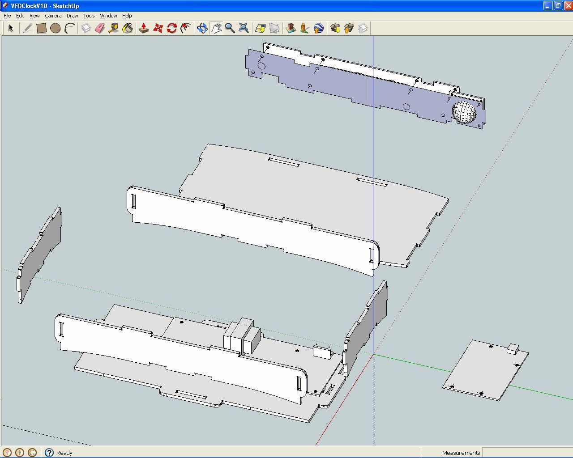Select the Paint Bucket tool
This screenshot has width=573, height=458.
pos(128,28)
